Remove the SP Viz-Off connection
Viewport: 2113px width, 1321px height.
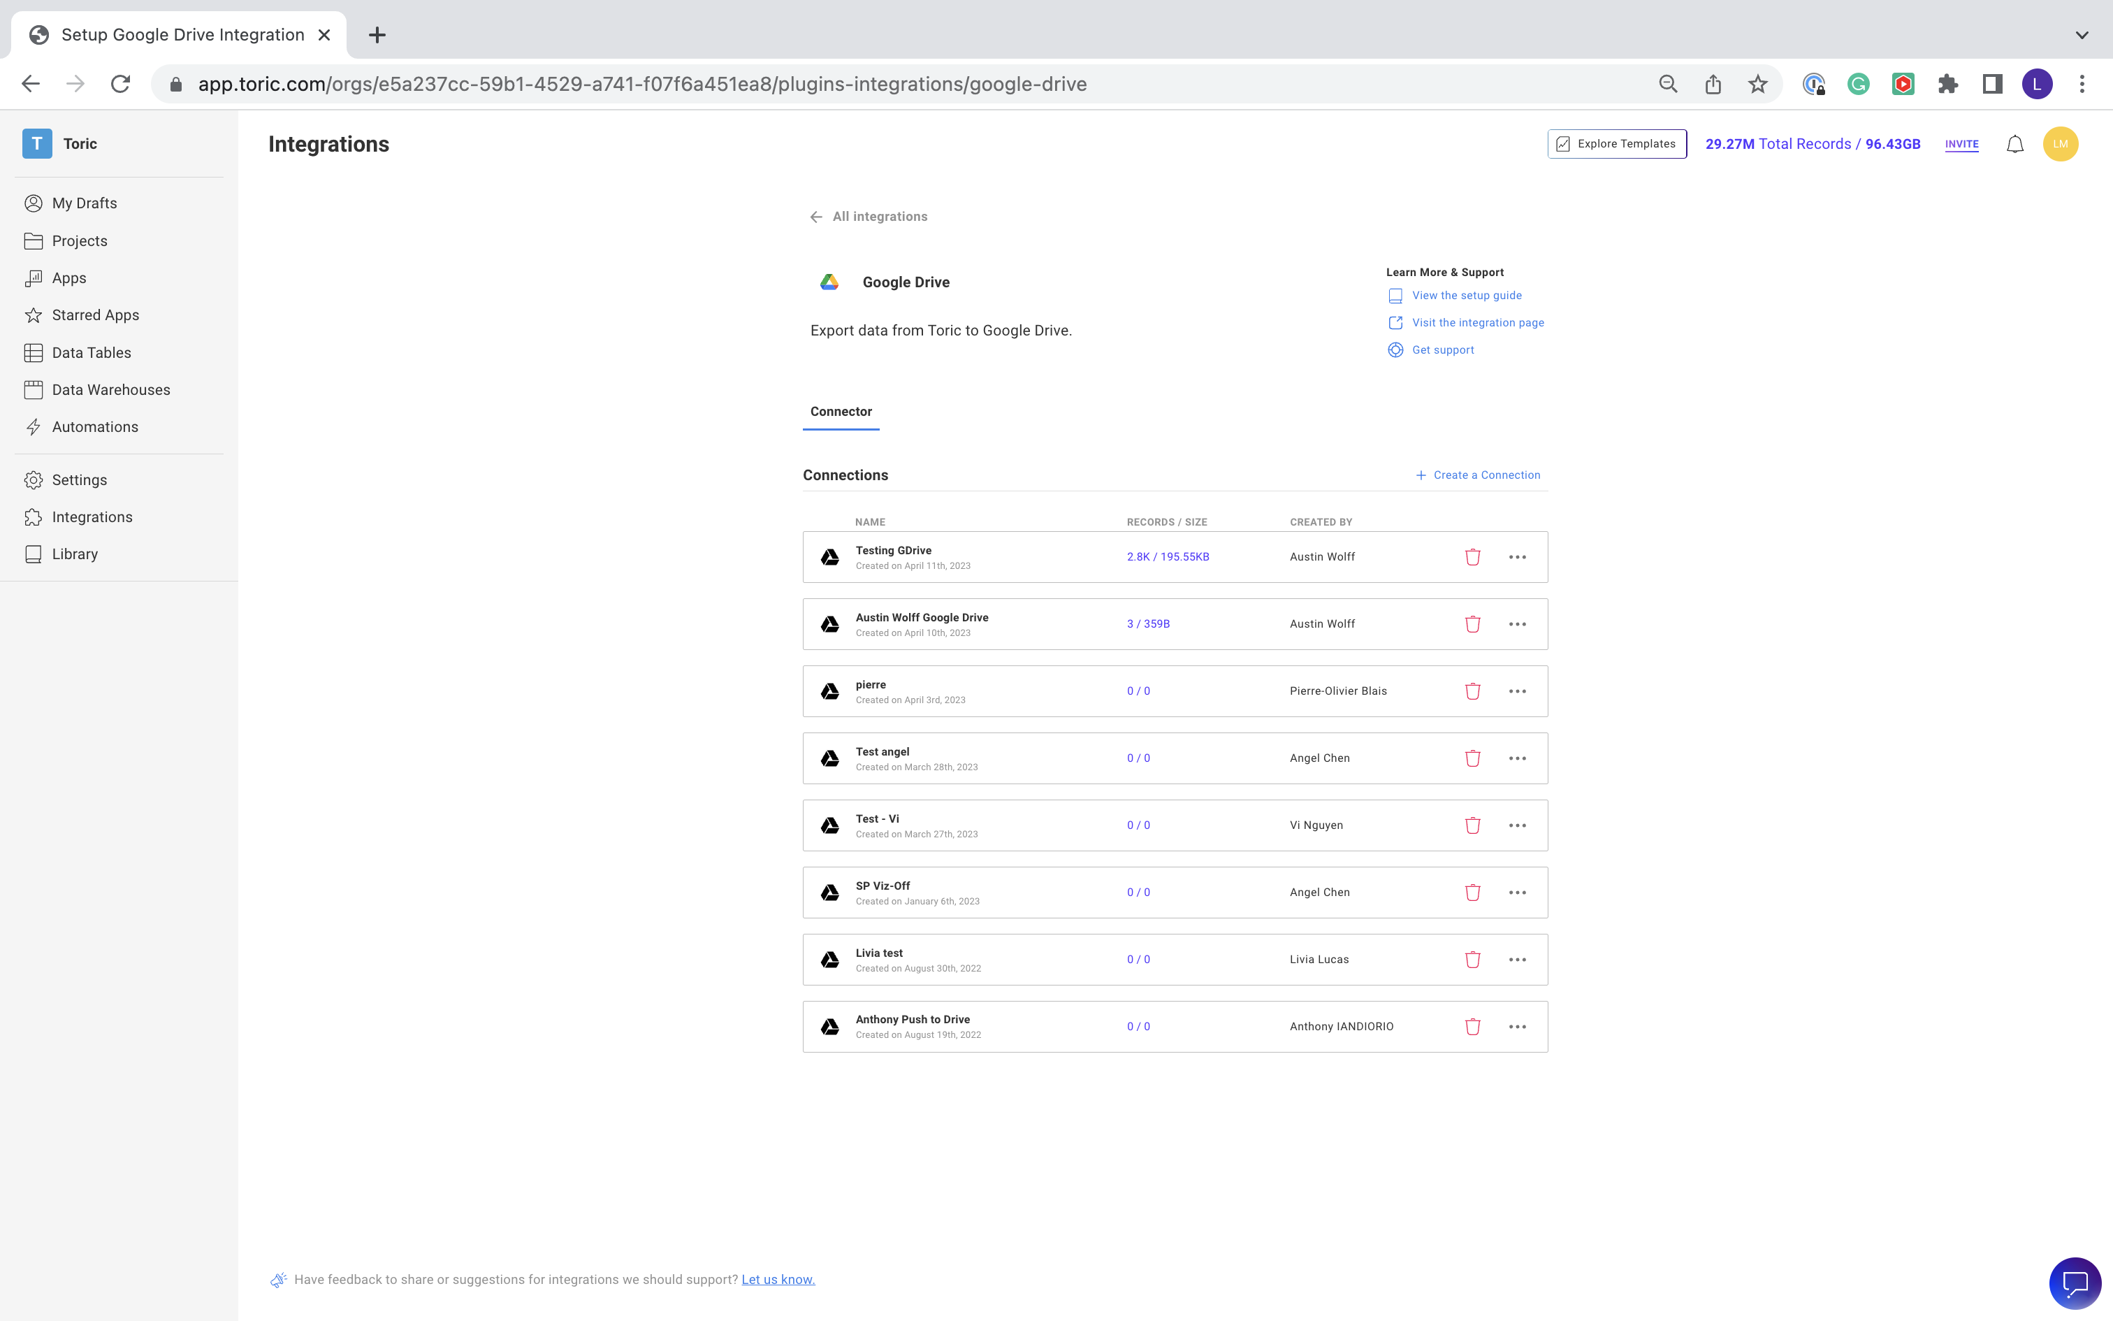[x=1472, y=892]
